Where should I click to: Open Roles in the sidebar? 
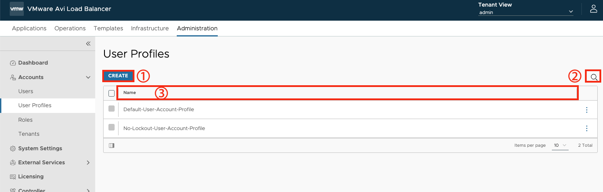pyautogui.click(x=25, y=120)
